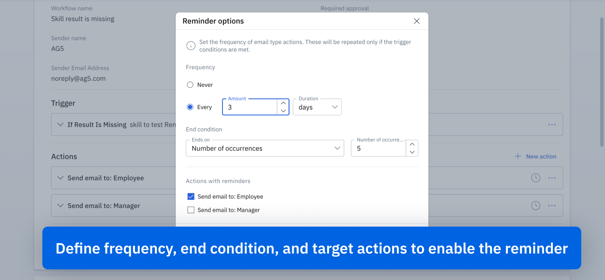Viewport: 605px width, 280px height.
Task: Increase the Amount value with up arrow
Action: click(x=283, y=103)
